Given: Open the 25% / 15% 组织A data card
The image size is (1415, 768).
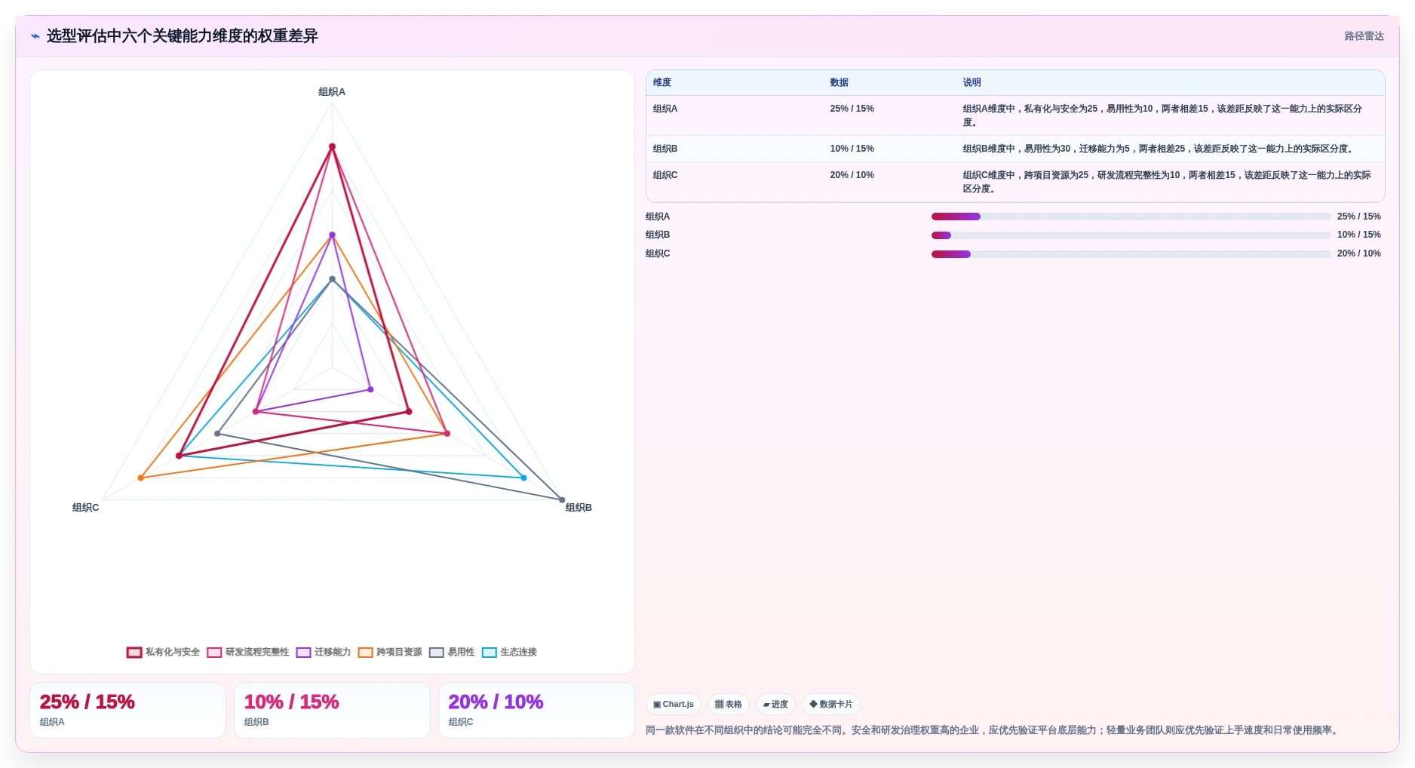Looking at the screenshot, I should pos(127,711).
